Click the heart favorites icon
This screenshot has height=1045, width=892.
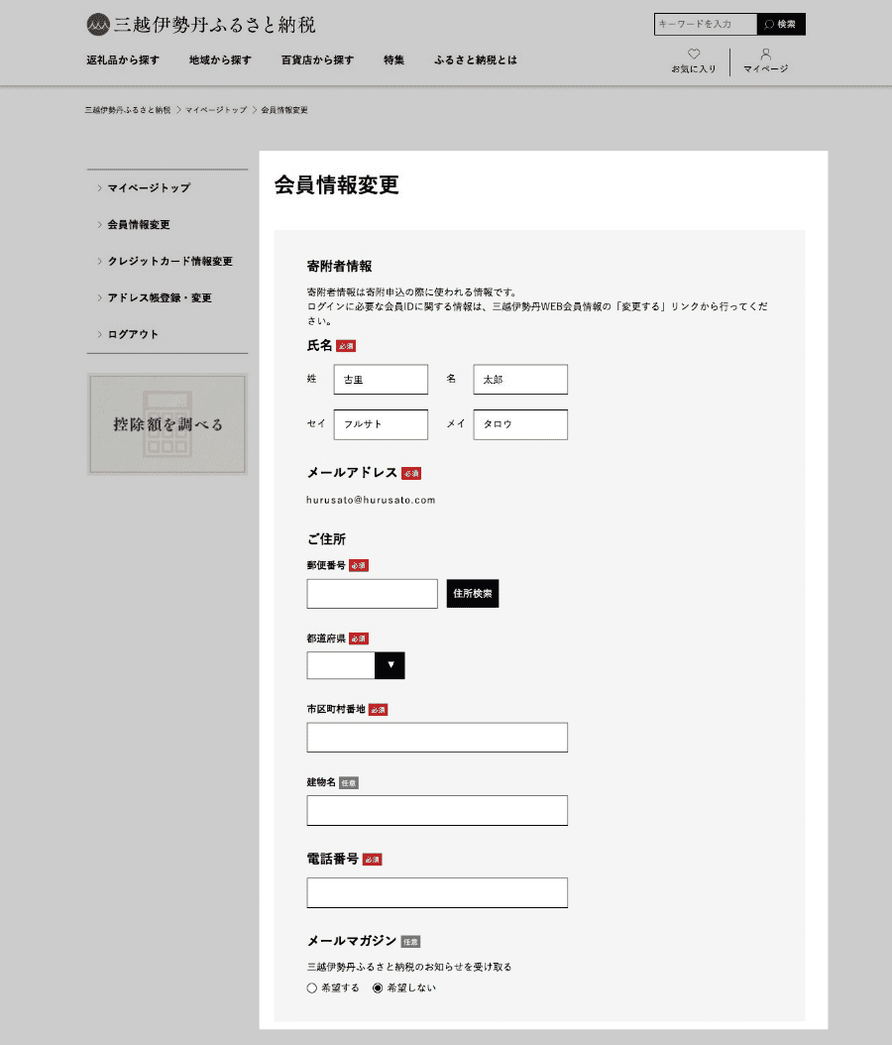tap(694, 56)
